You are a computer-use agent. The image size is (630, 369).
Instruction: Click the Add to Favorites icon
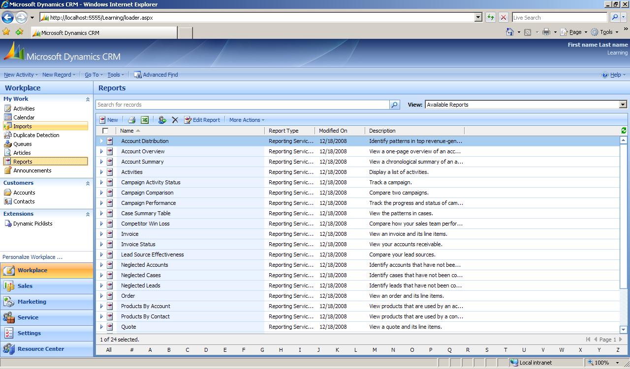[19, 32]
